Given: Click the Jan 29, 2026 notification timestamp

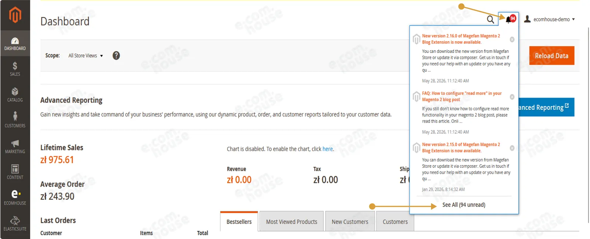Looking at the screenshot, I should pyautogui.click(x=443, y=189).
